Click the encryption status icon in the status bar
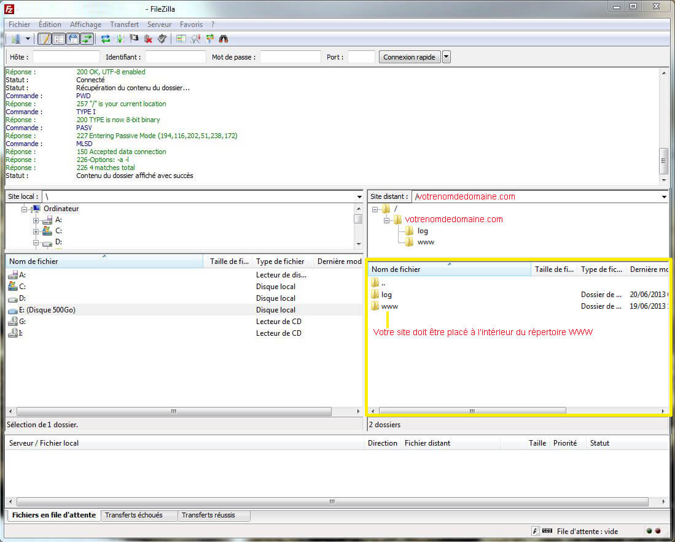Screen dimensions: 675x542 (535, 531)
